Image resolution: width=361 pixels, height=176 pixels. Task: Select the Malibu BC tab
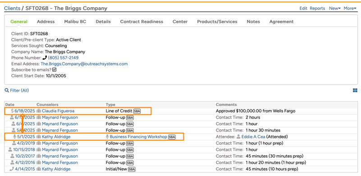pyautogui.click(x=75, y=22)
